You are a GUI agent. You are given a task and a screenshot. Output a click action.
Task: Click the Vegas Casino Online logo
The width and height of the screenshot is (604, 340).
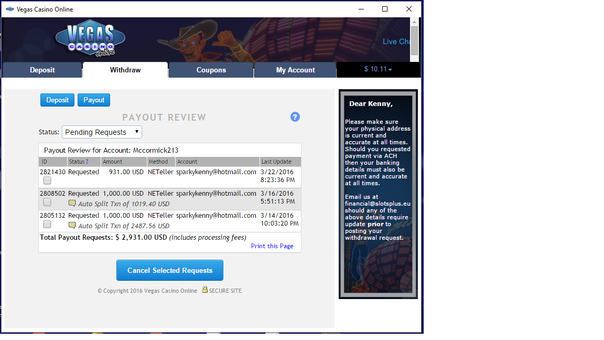90,38
